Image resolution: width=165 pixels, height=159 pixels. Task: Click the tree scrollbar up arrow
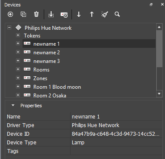159,27
